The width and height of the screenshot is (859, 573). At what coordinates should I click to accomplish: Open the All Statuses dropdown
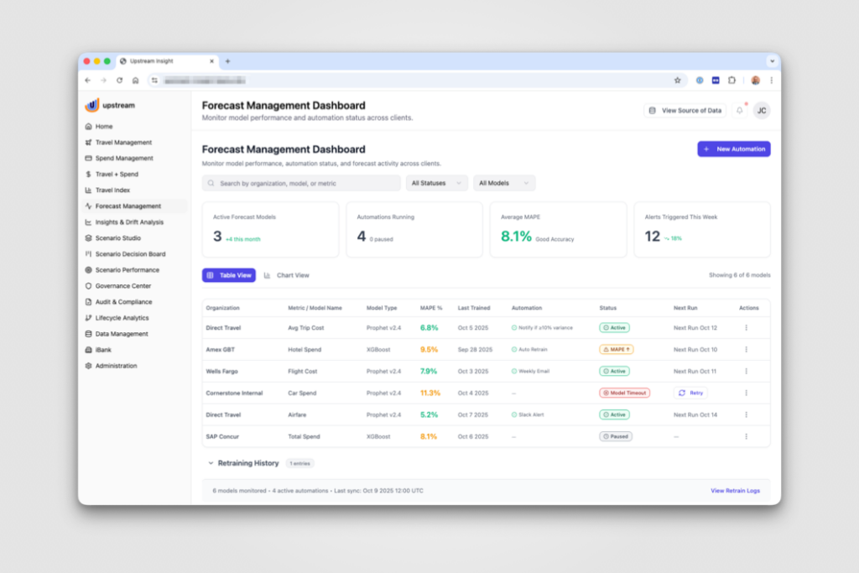[436, 183]
